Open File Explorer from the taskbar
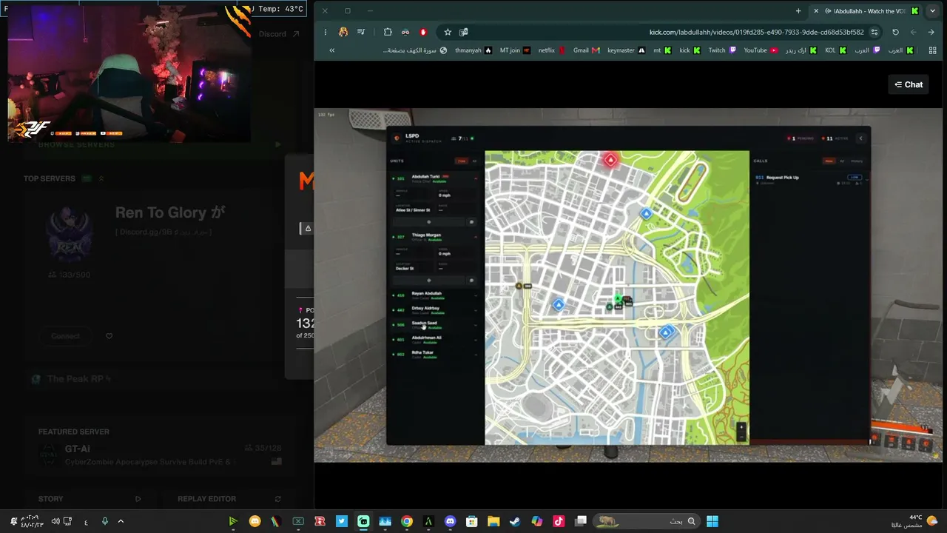Image resolution: width=947 pixels, height=533 pixels. point(493,521)
